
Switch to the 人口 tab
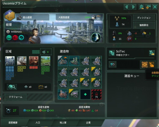[38, 122]
